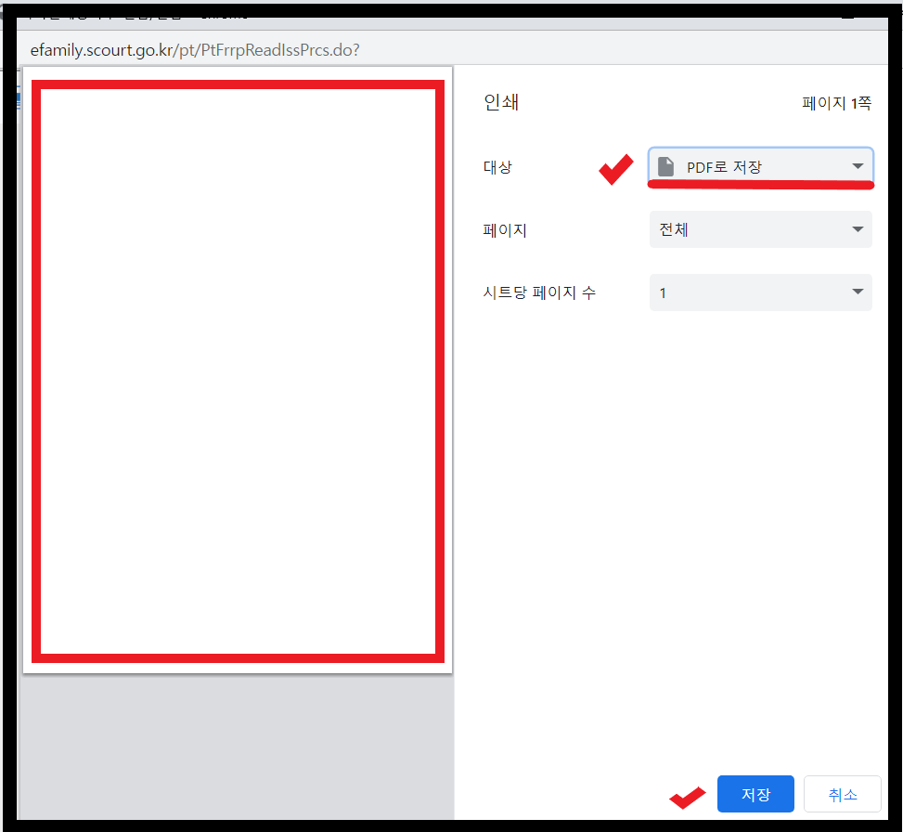Open the 시트당 페이지 수 dropdown

tap(761, 292)
